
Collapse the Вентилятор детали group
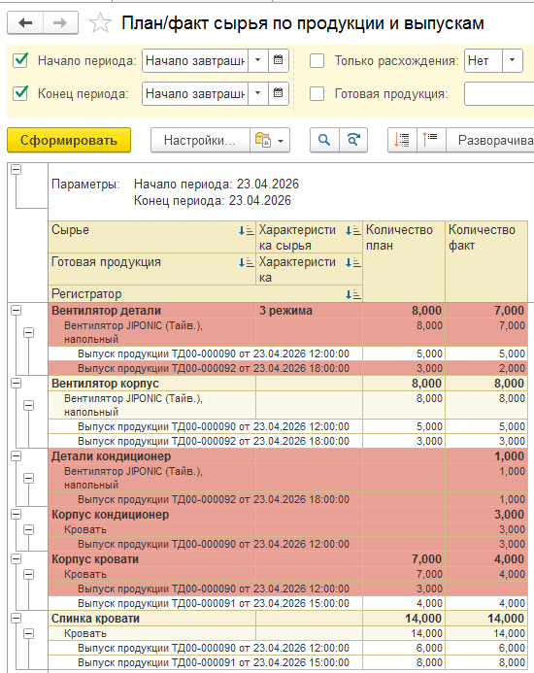coord(16,311)
